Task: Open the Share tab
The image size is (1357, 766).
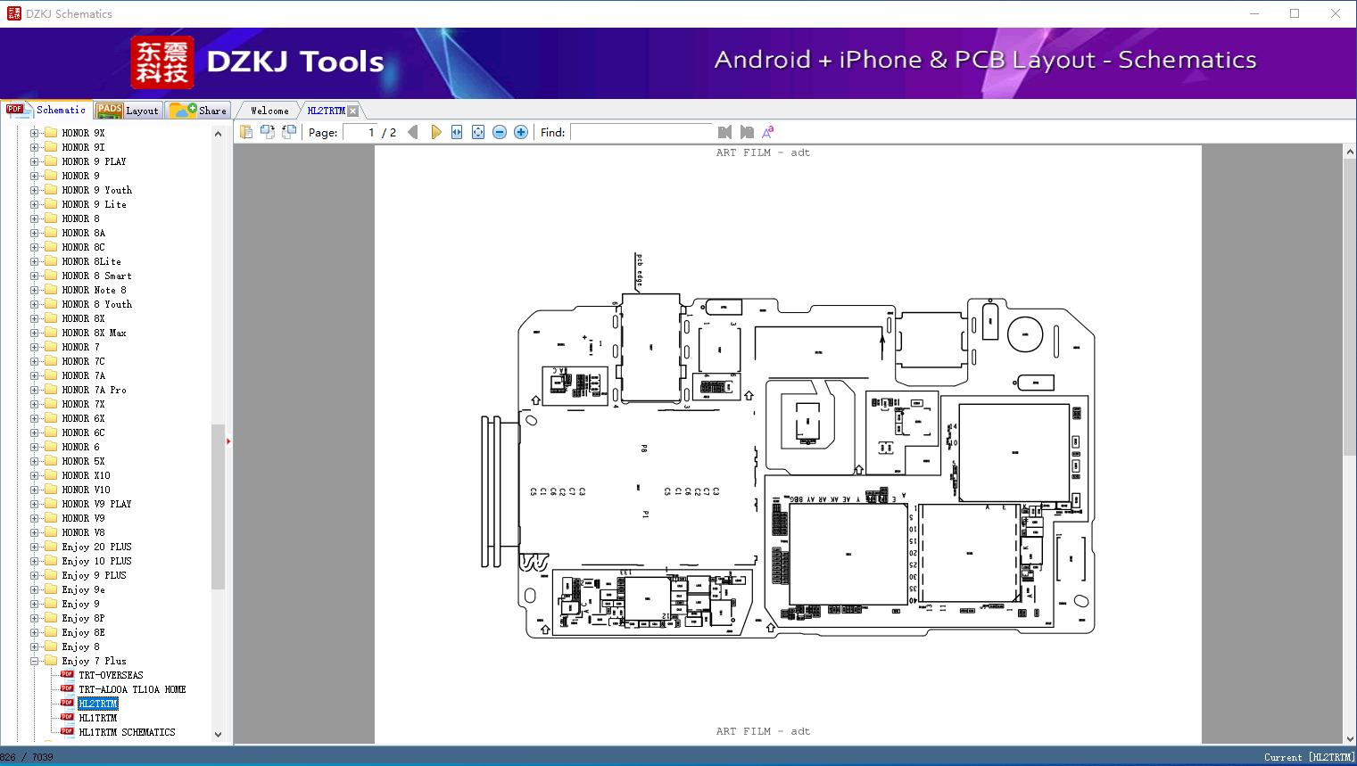Action: pyautogui.click(x=199, y=111)
